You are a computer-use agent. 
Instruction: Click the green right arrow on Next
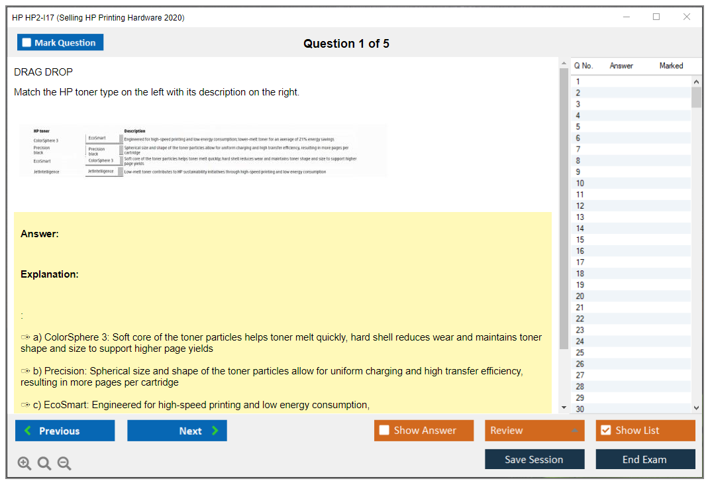(x=215, y=431)
